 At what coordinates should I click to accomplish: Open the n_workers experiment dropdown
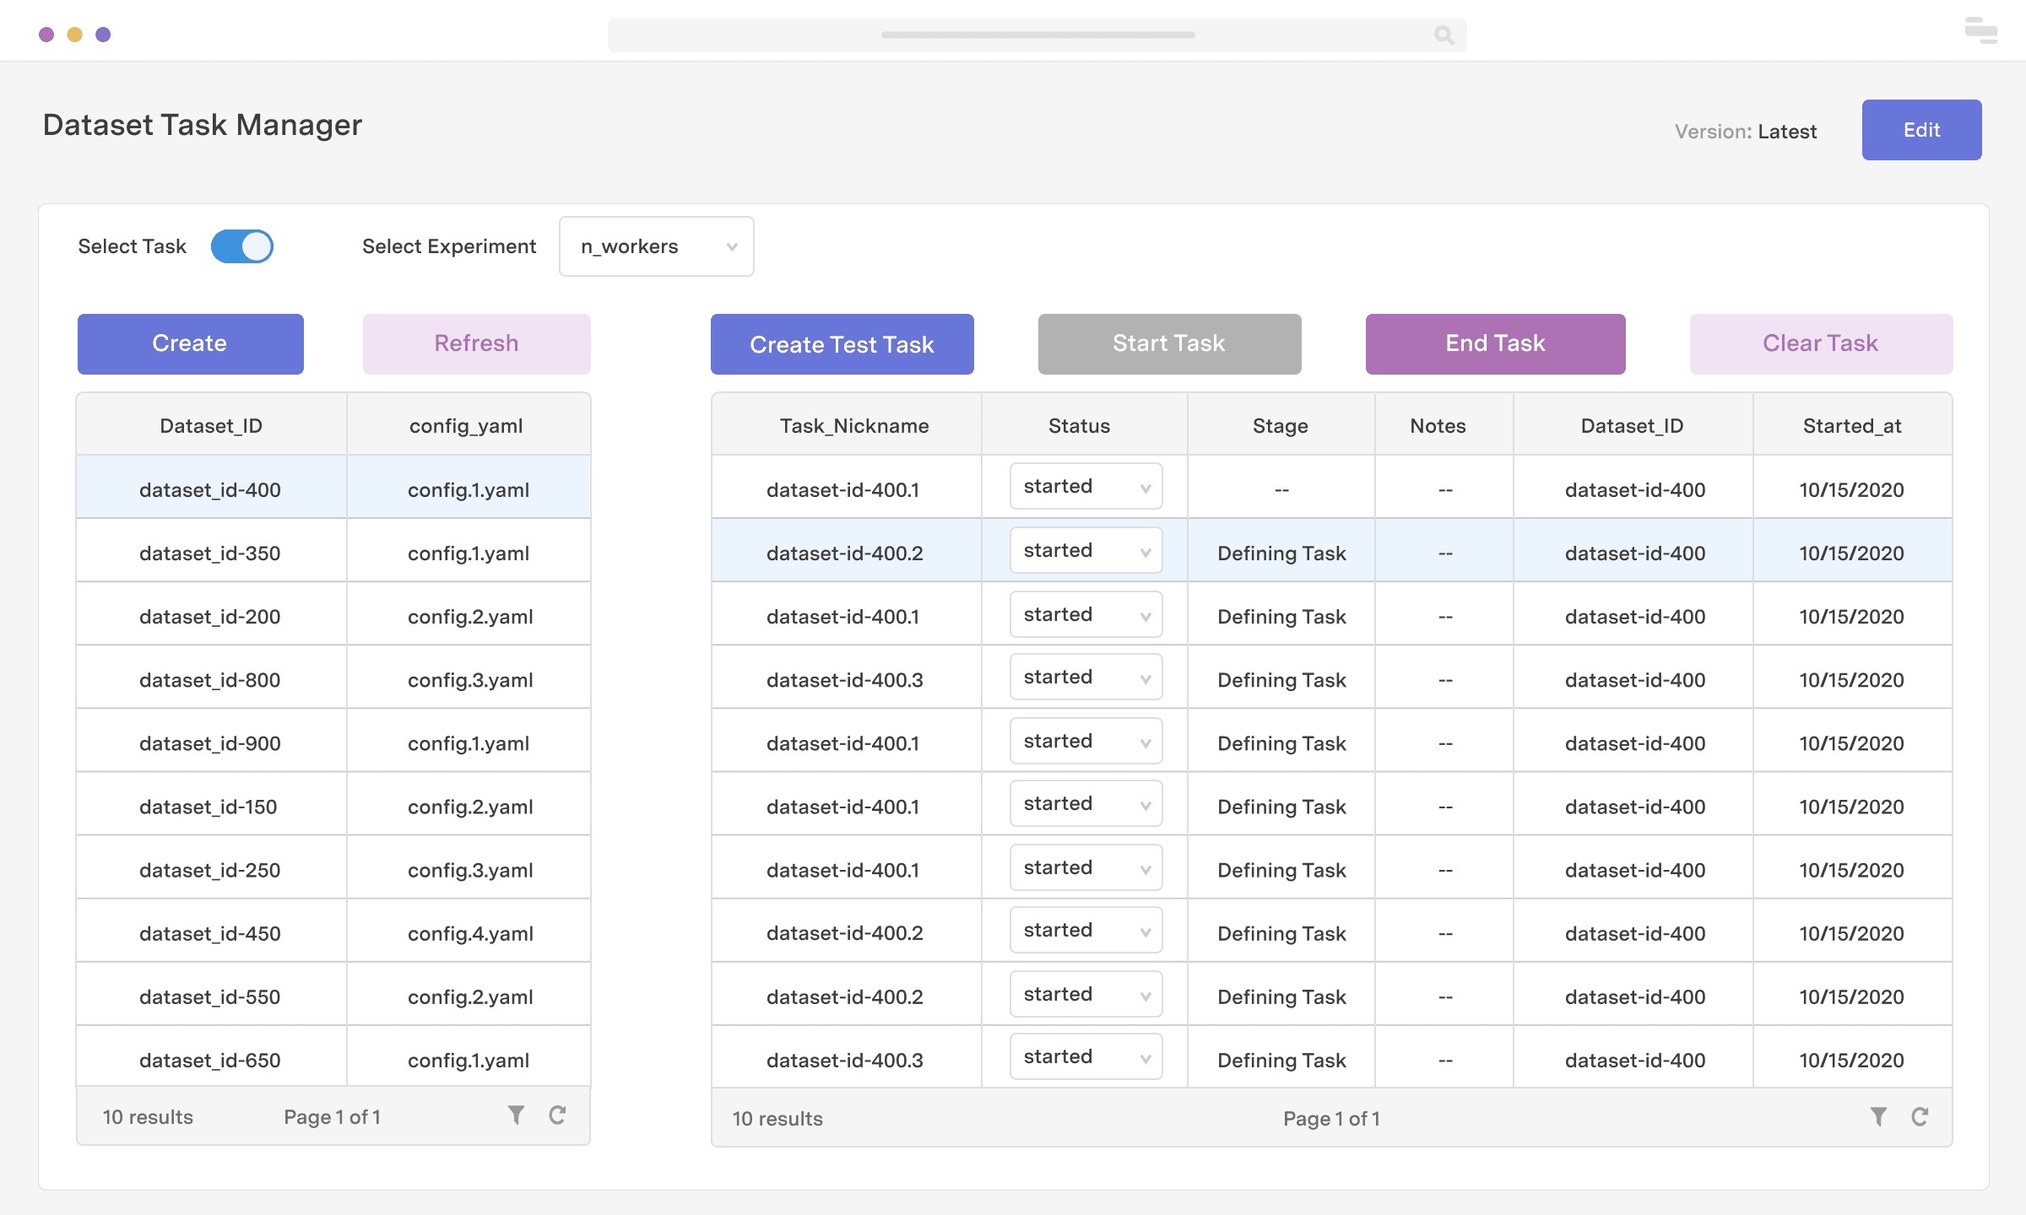(656, 246)
